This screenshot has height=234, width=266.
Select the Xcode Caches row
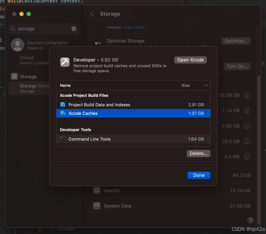coord(133,113)
